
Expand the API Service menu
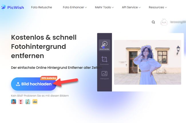click(131, 7)
